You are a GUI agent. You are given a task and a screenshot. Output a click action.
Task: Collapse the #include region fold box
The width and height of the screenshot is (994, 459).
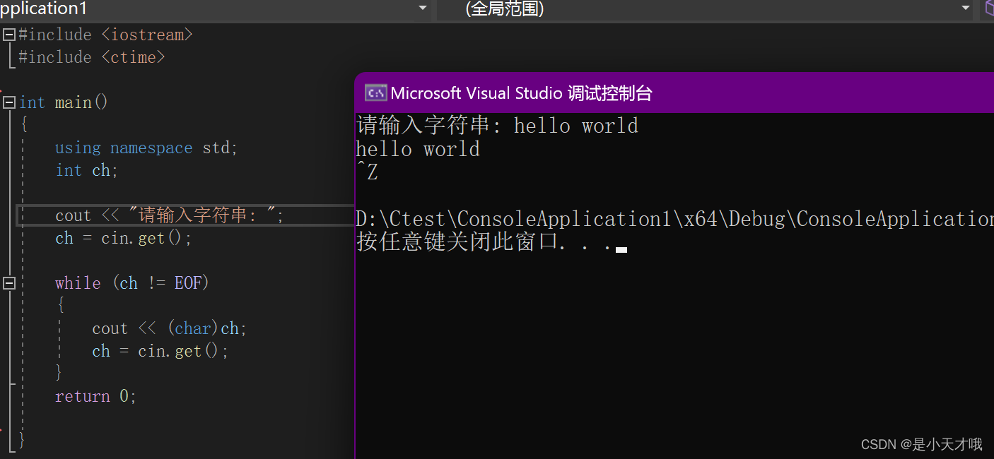pyautogui.click(x=8, y=34)
